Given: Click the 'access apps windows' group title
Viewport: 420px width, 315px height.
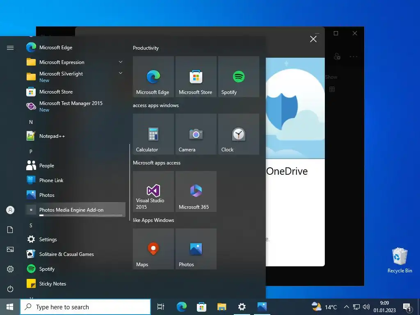Looking at the screenshot, I should tap(155, 105).
